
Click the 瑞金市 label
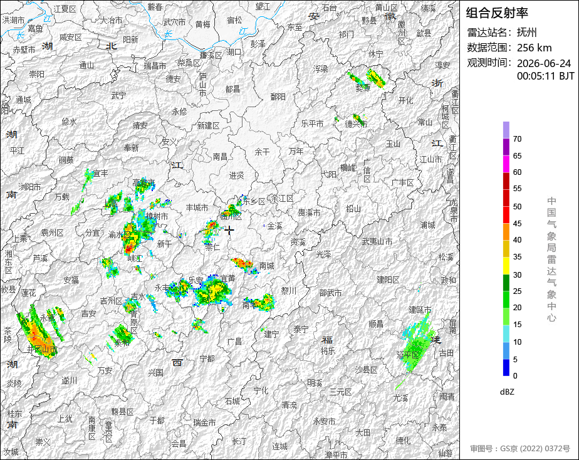(204, 422)
